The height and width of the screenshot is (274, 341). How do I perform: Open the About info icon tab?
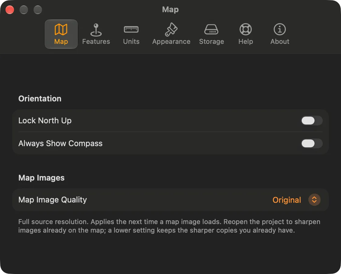click(280, 29)
